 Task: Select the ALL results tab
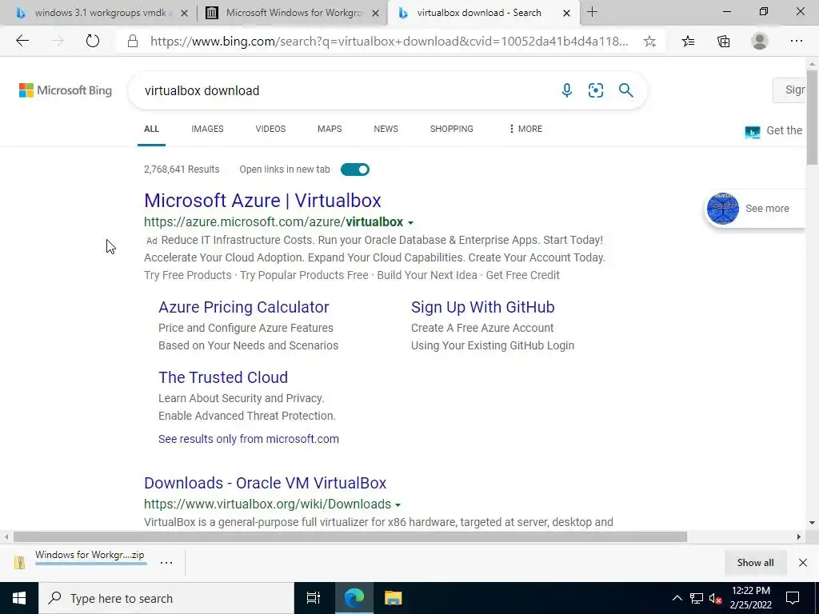[151, 129]
